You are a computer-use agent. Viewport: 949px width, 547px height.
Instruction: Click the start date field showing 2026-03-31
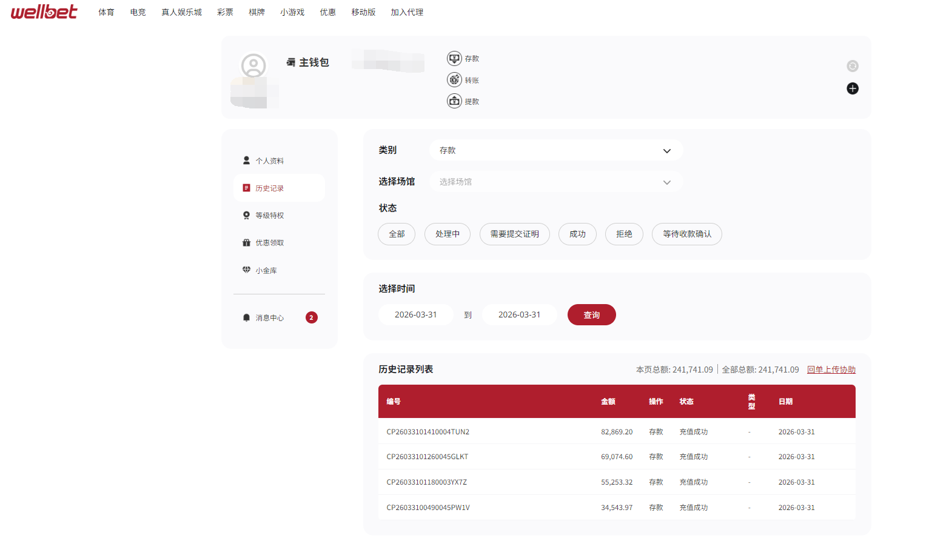415,314
